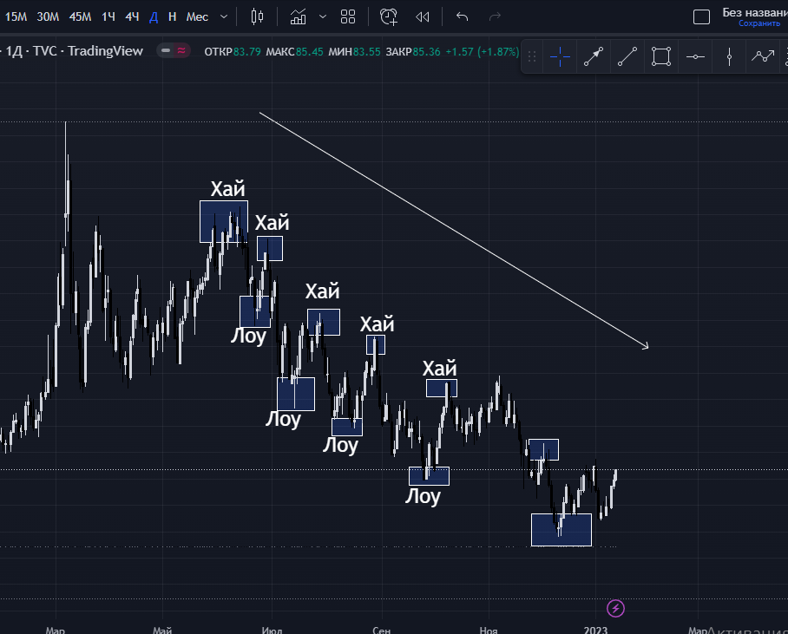The image size is (788, 634).
Task: Select the horizontal line tool
Action: pos(695,56)
